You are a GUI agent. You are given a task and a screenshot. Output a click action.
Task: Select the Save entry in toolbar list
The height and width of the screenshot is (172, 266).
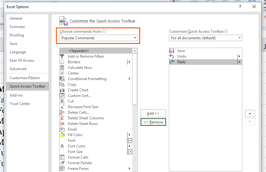(205, 51)
